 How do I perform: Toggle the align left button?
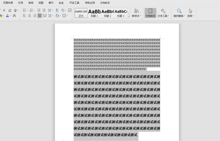pos(24,16)
